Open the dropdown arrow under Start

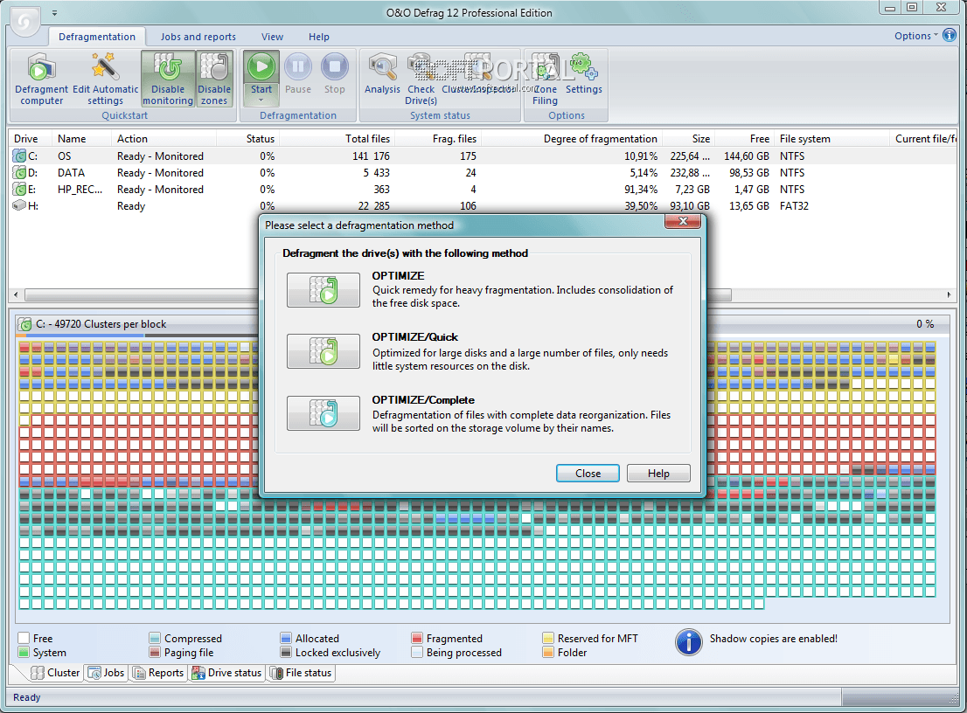(x=261, y=100)
